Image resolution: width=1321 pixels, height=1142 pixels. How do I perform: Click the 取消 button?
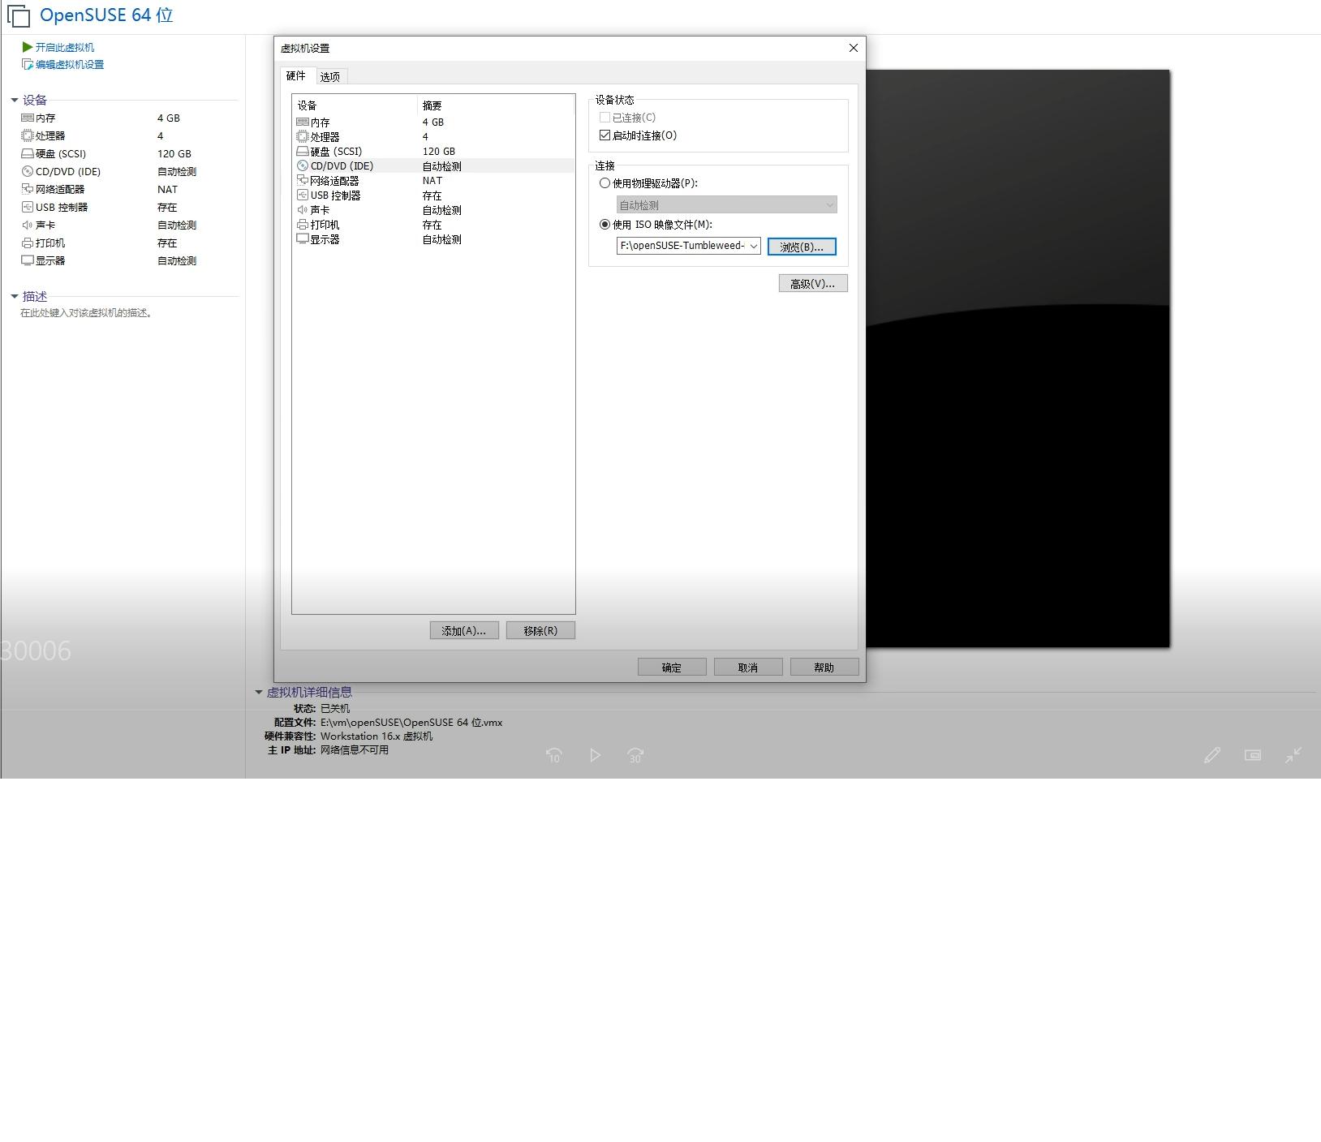point(748,668)
